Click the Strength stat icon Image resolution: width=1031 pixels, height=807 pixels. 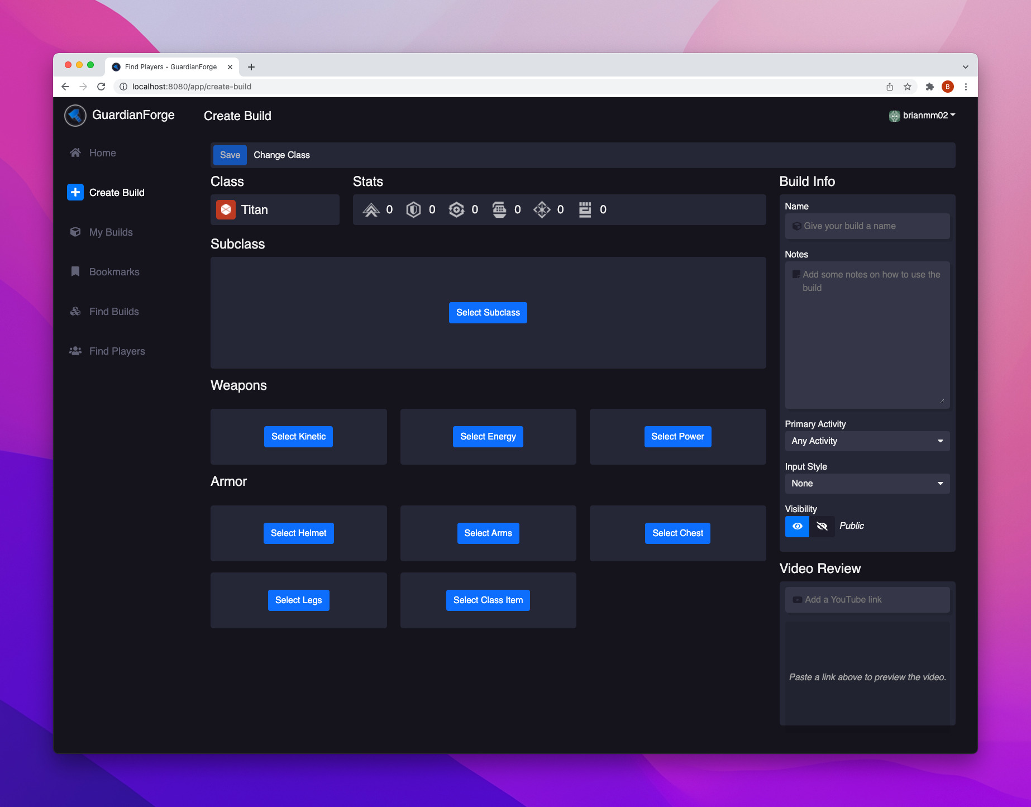point(585,209)
